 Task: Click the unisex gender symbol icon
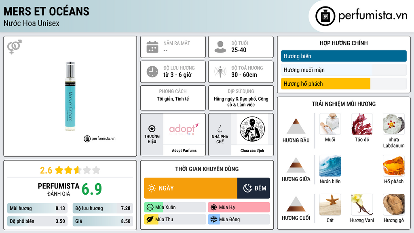(15, 47)
